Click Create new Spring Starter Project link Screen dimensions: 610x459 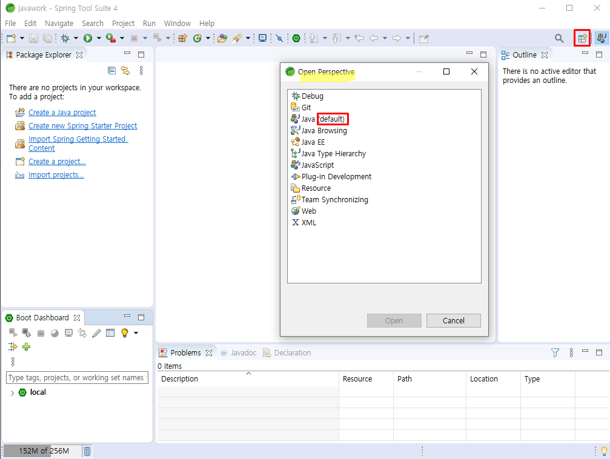pyautogui.click(x=83, y=125)
